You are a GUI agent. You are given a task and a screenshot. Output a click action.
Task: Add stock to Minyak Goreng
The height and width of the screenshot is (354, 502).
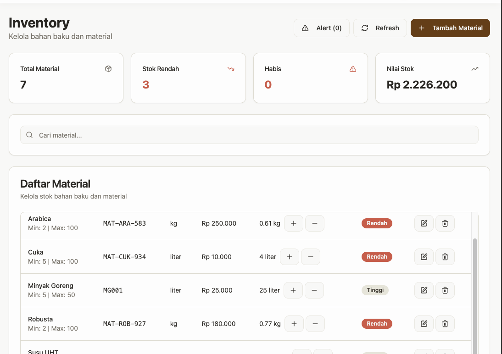coord(293,290)
